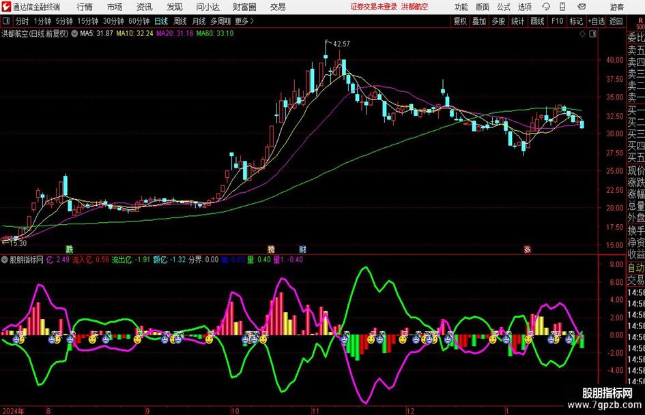
Task: Click the 42.57 high price label
Action: click(x=341, y=44)
